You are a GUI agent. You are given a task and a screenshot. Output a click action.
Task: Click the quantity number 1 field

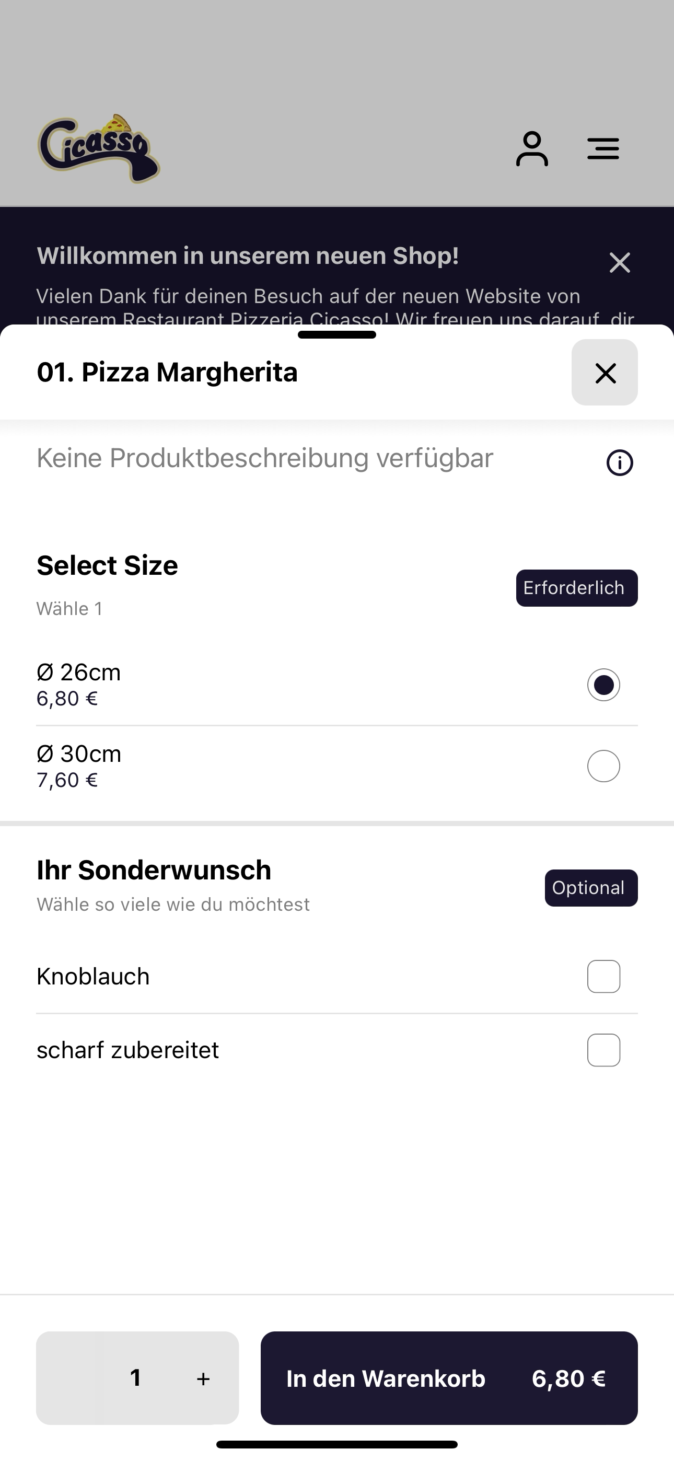point(135,1377)
